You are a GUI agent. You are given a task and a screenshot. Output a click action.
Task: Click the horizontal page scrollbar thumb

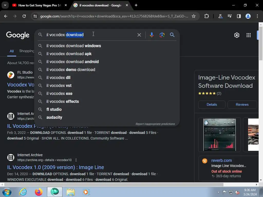pos(114,184)
